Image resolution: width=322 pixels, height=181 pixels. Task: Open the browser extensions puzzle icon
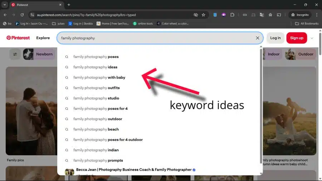(232, 15)
